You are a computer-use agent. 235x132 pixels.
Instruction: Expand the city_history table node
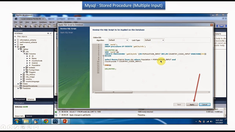pos(21,74)
